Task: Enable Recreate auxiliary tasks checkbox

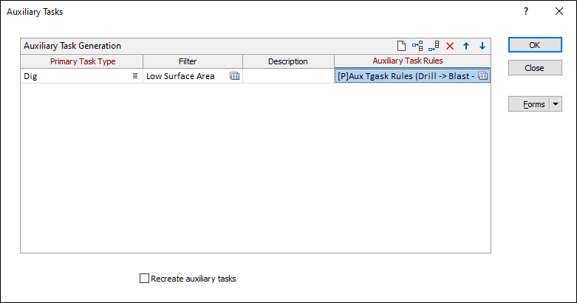Action: pyautogui.click(x=144, y=279)
